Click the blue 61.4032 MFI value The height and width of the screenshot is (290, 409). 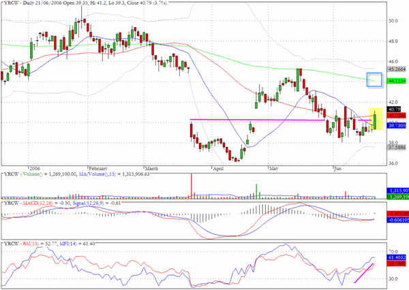click(397, 257)
